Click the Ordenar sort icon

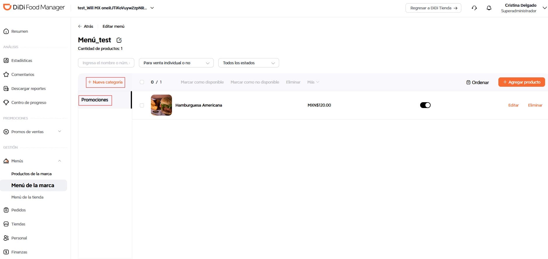[x=468, y=82]
